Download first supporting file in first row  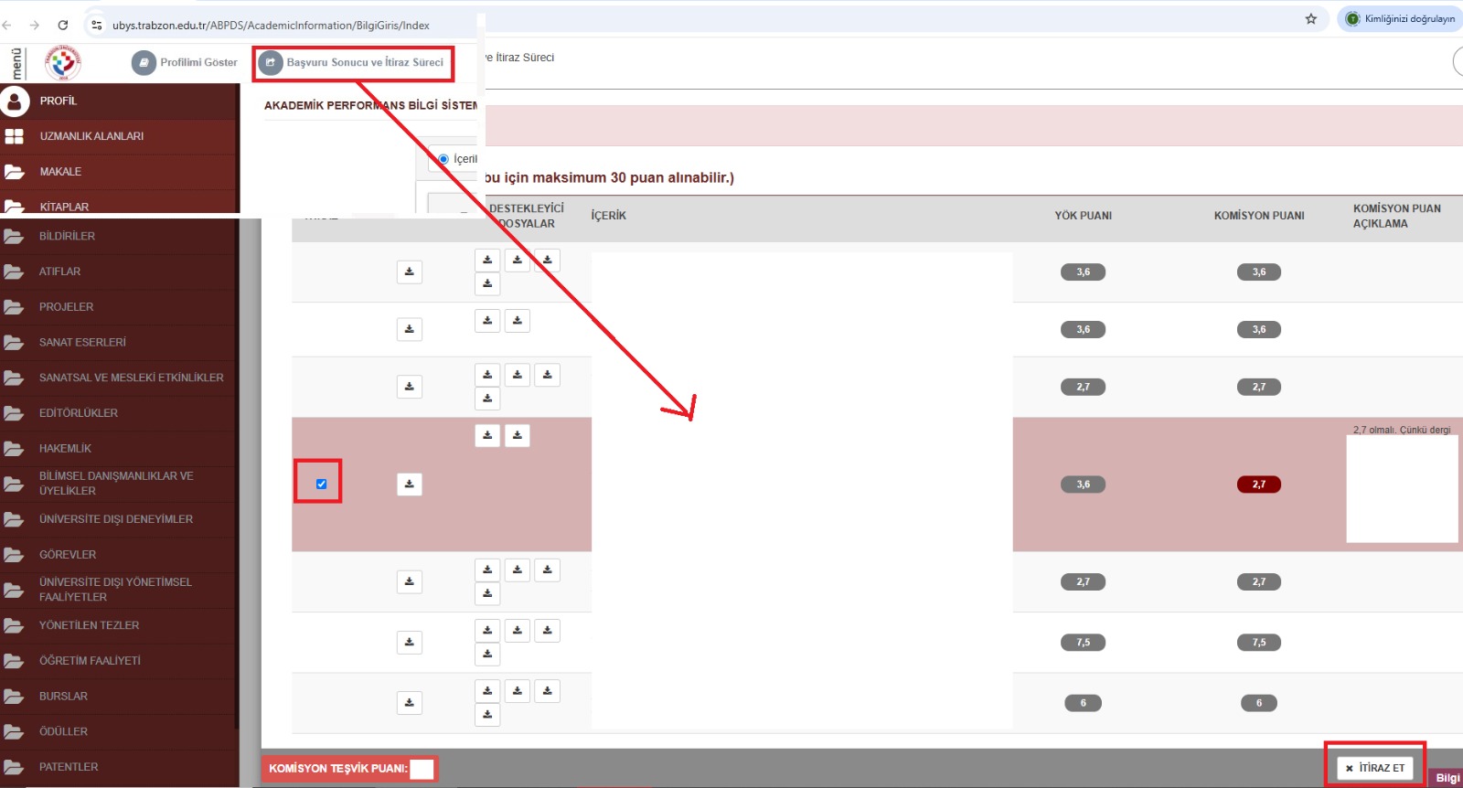point(487,260)
